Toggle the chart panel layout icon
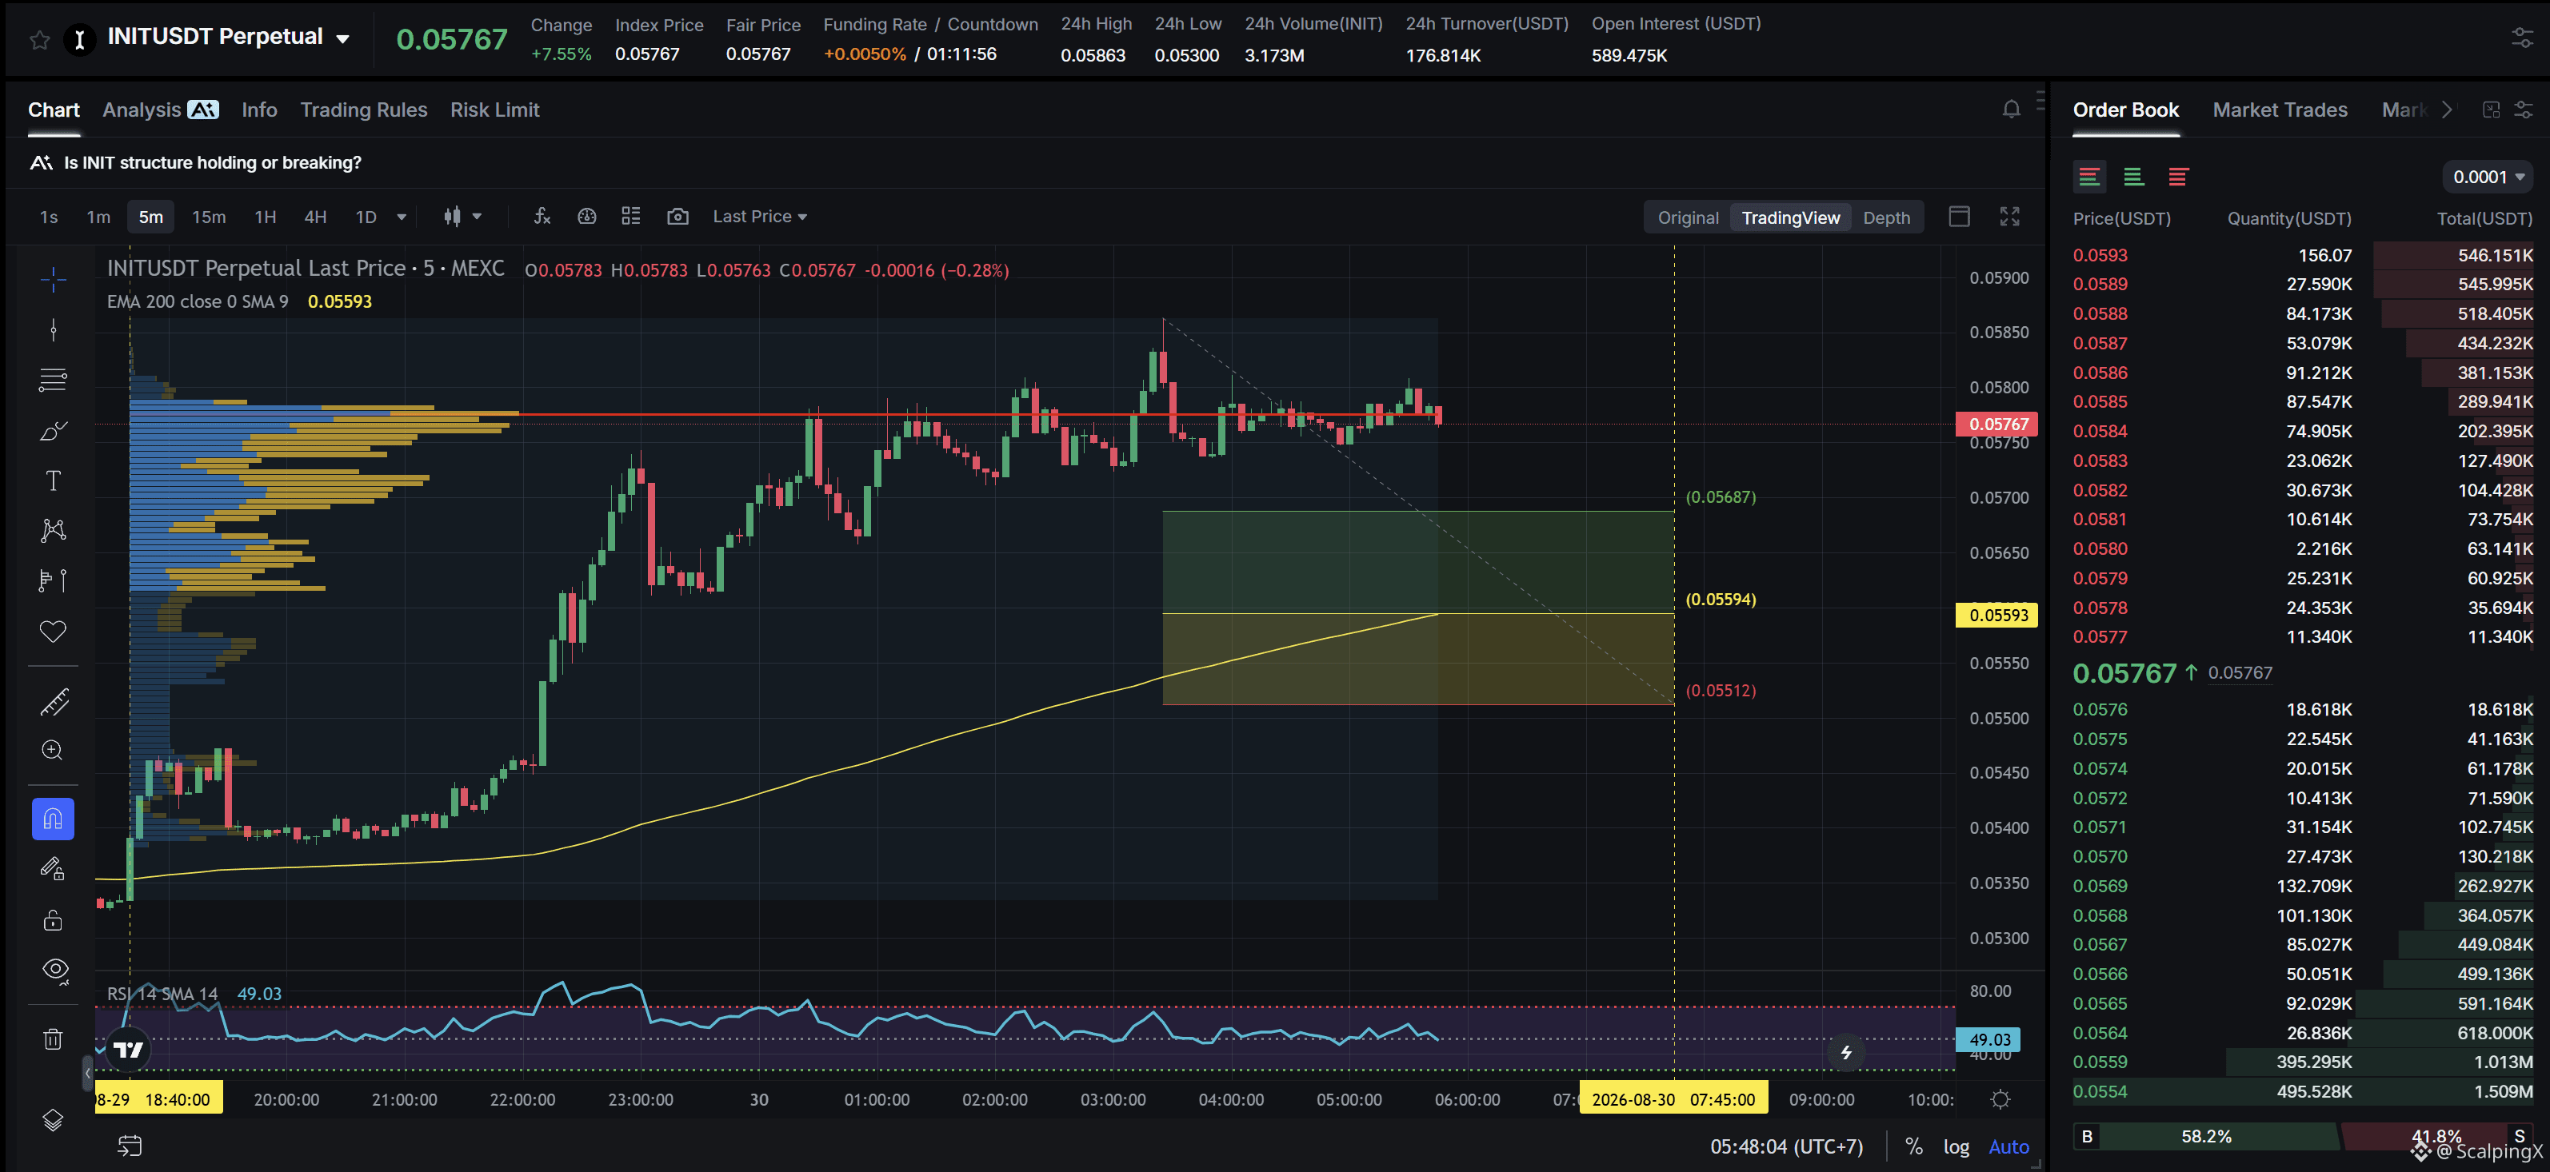The height and width of the screenshot is (1172, 2550). pos(1959,217)
